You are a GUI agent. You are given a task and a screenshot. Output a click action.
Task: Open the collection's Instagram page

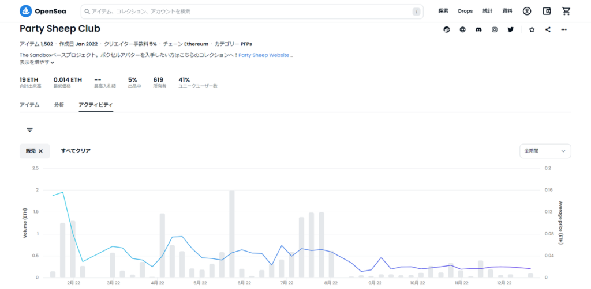495,29
